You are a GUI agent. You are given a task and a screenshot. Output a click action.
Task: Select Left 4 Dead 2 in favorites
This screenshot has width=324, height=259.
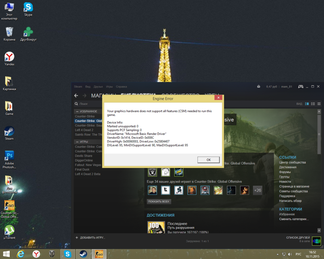84,130
